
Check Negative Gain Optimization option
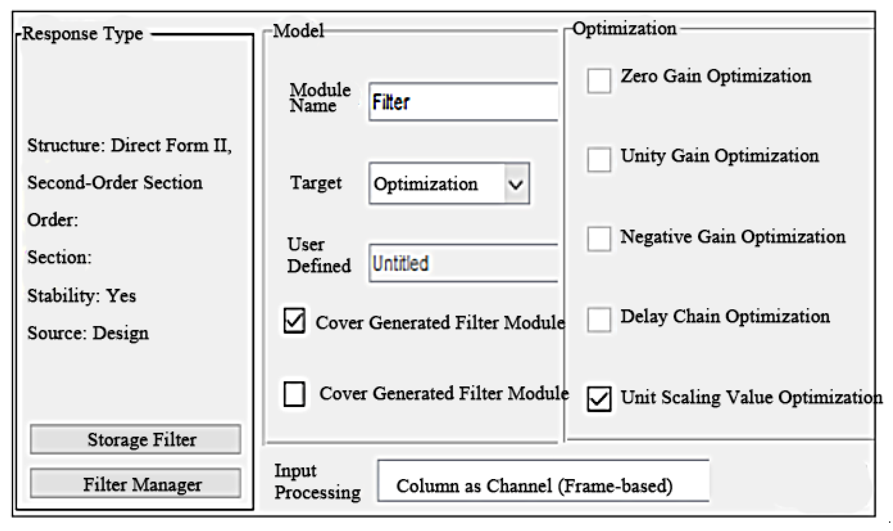(x=599, y=239)
